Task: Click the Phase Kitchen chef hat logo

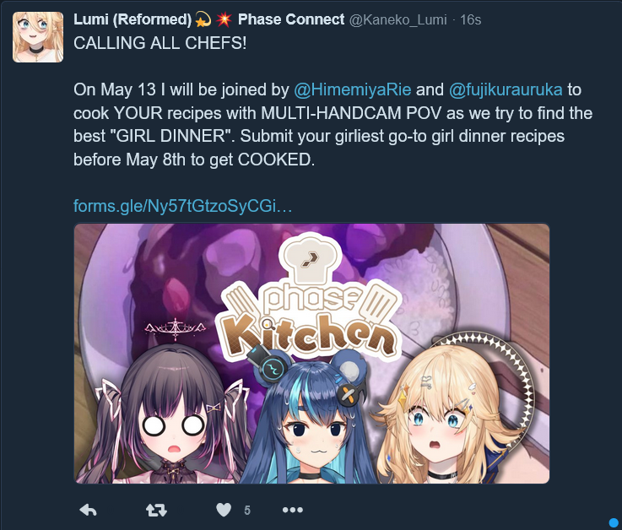Action: 311,258
